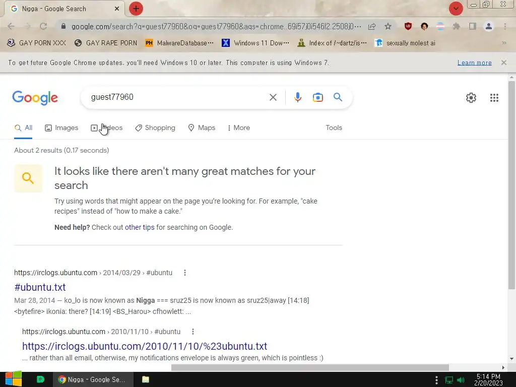Dismiss the Chrome update infobar

pyautogui.click(x=503, y=62)
